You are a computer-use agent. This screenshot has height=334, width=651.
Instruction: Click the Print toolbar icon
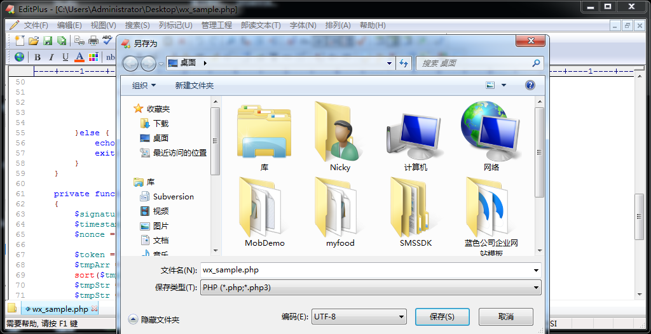point(93,40)
